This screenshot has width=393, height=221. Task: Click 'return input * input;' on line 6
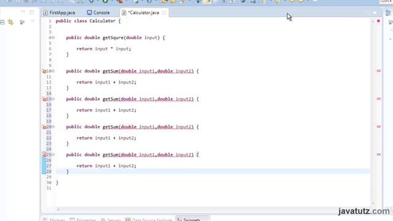click(104, 49)
